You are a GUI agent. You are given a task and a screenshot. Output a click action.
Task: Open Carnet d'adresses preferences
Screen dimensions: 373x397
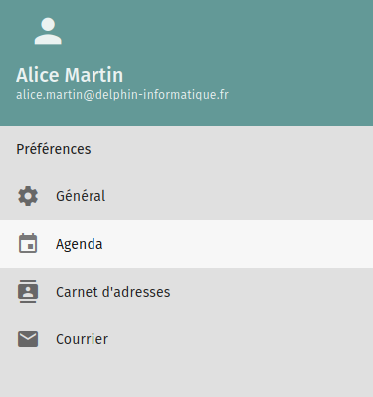pyautogui.click(x=186, y=292)
